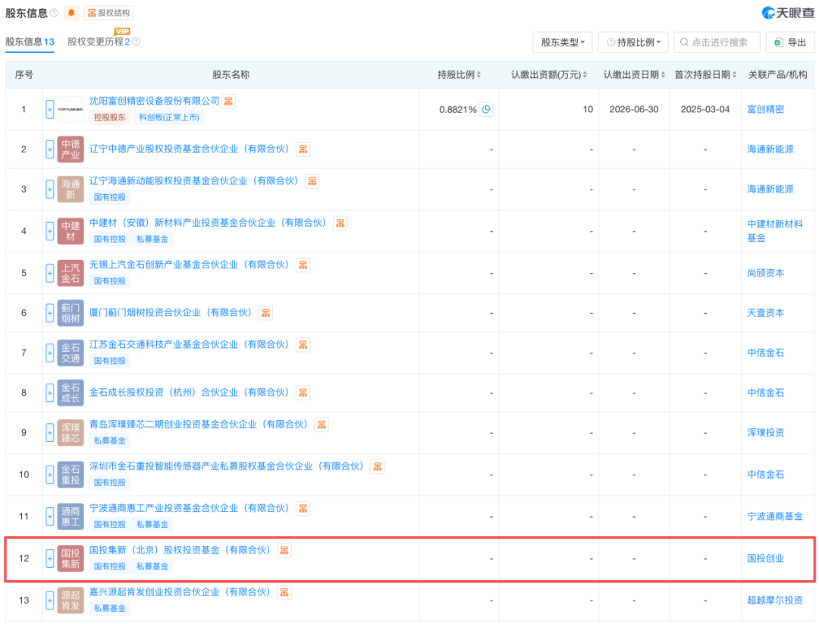Click equity structure icon beside 江苏金石交通
Screen dimensions: 819x624
pos(303,345)
